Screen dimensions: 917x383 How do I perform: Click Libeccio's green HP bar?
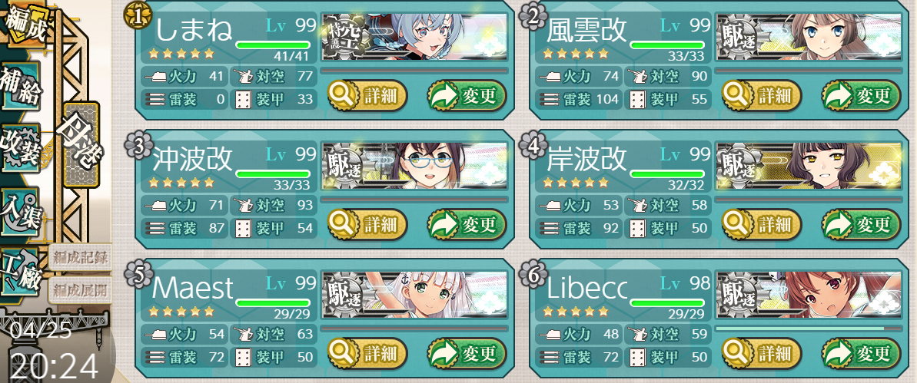[x=667, y=302]
